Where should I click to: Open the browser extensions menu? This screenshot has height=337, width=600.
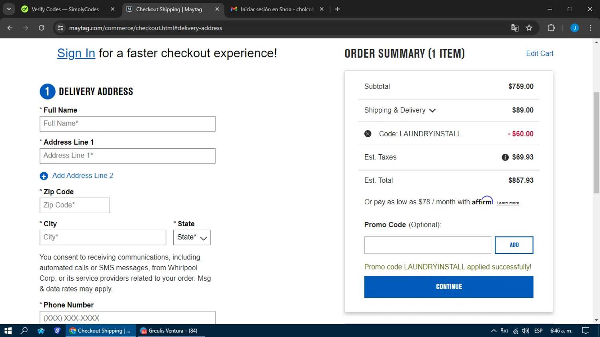[x=551, y=28]
